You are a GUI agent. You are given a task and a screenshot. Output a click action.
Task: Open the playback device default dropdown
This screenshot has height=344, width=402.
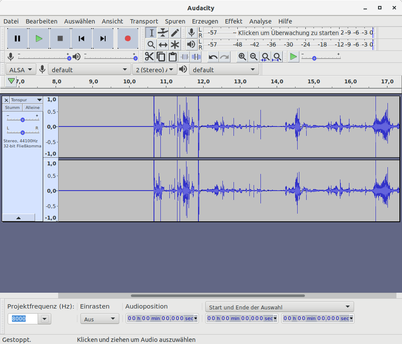pos(224,70)
